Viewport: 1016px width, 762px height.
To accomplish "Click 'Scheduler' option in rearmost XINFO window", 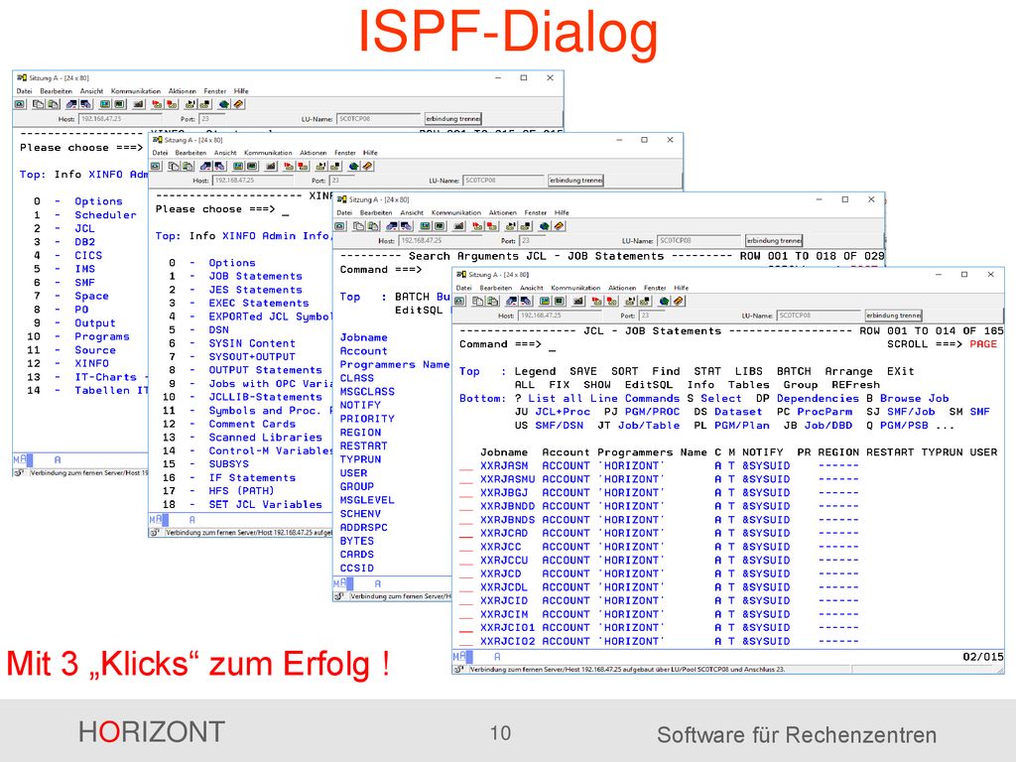I will [105, 215].
